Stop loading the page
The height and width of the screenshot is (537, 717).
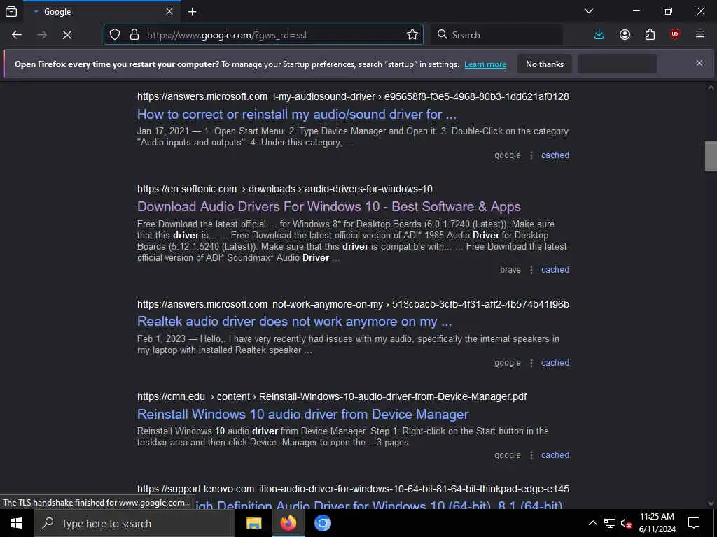(67, 35)
